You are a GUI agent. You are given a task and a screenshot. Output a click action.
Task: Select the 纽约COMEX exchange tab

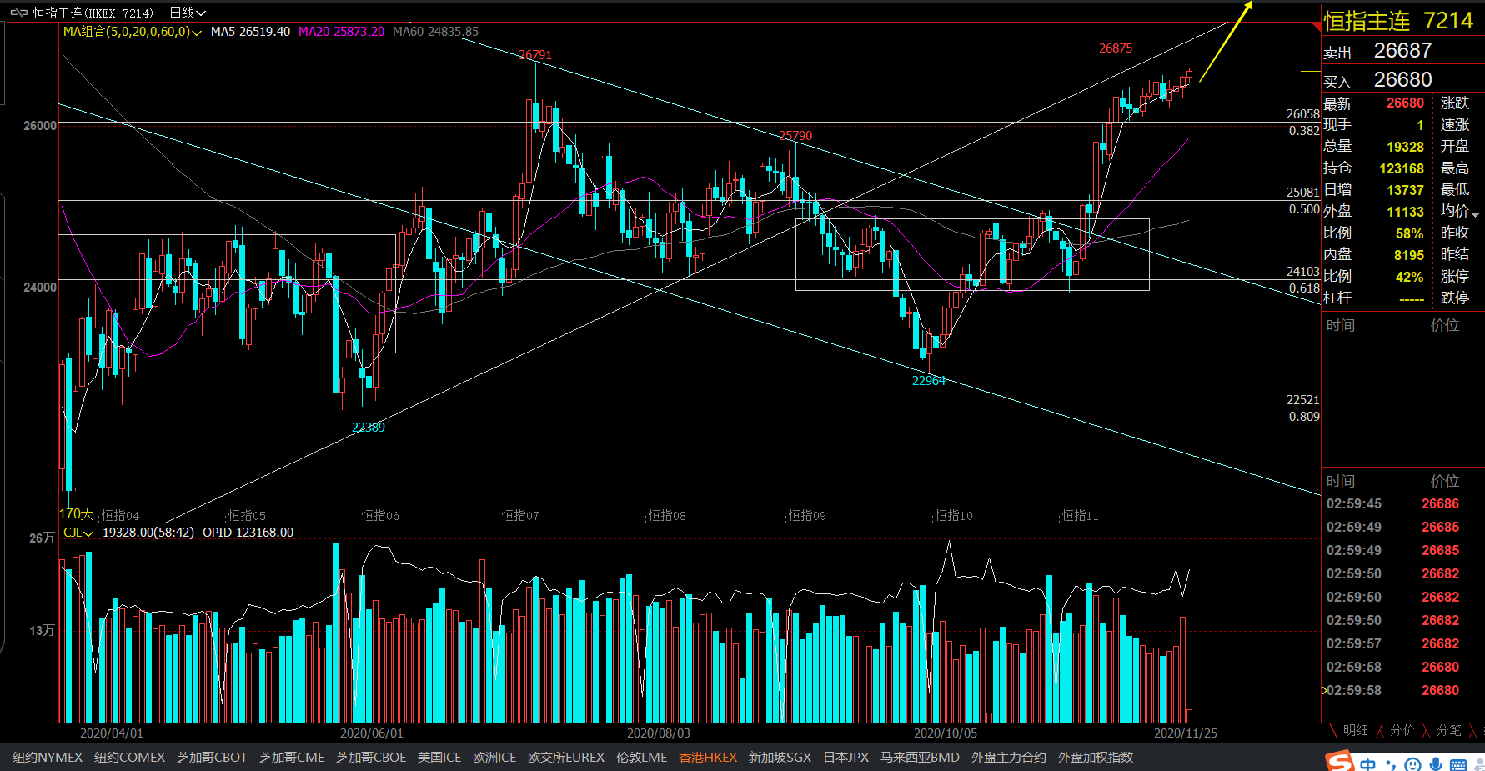[x=129, y=758]
